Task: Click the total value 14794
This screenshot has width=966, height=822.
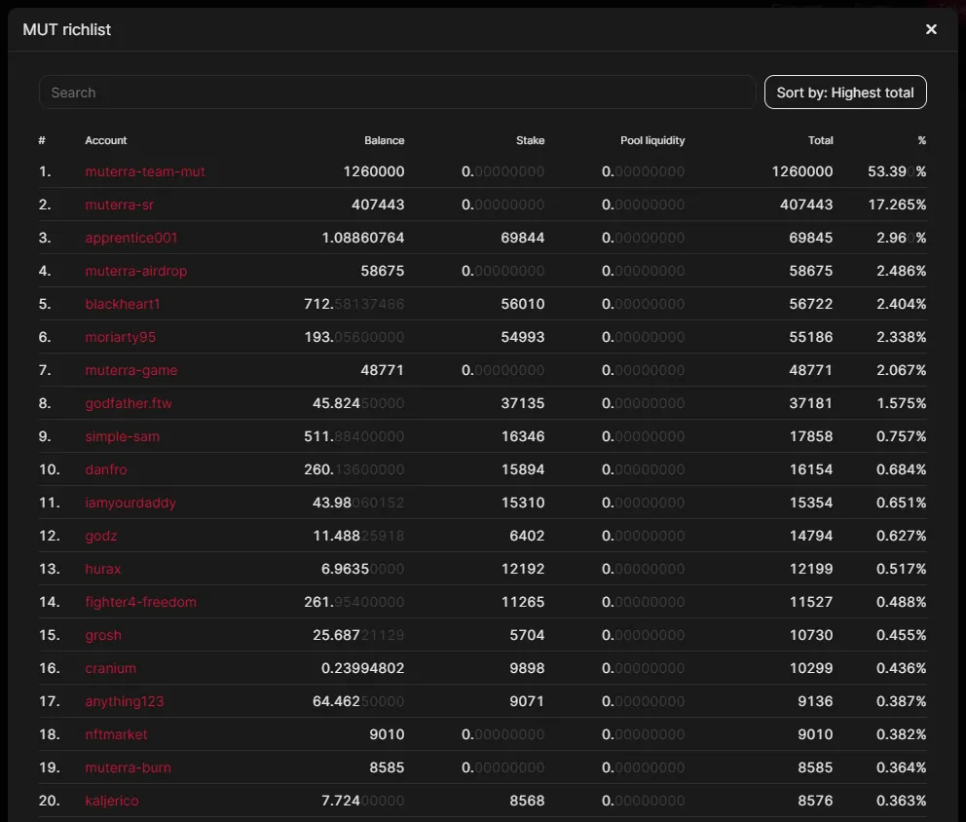Action: pyautogui.click(x=811, y=536)
